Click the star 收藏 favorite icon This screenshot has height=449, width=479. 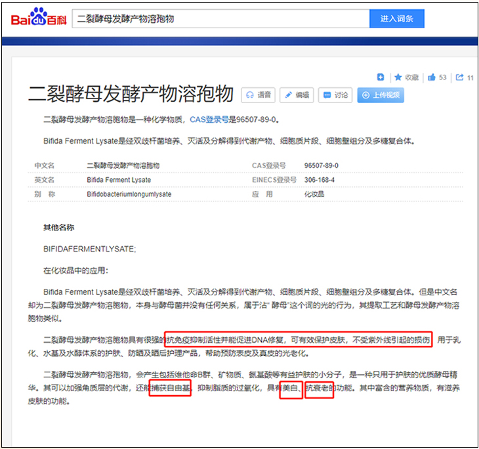pos(398,77)
